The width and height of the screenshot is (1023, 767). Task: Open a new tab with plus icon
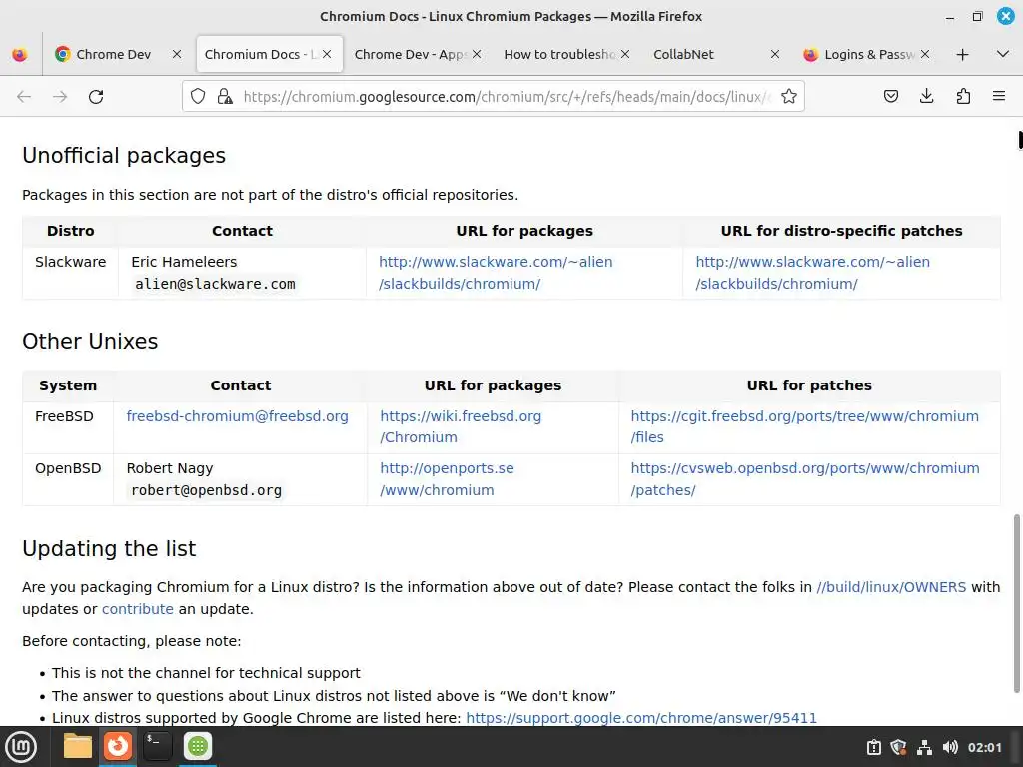pyautogui.click(x=962, y=54)
